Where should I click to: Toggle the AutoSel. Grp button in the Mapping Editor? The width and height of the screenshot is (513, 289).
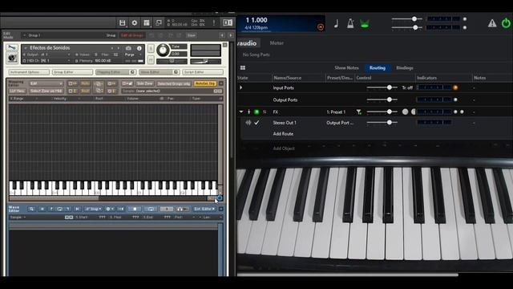pos(205,83)
